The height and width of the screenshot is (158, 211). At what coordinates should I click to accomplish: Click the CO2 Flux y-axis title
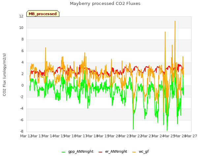click(x=4, y=75)
